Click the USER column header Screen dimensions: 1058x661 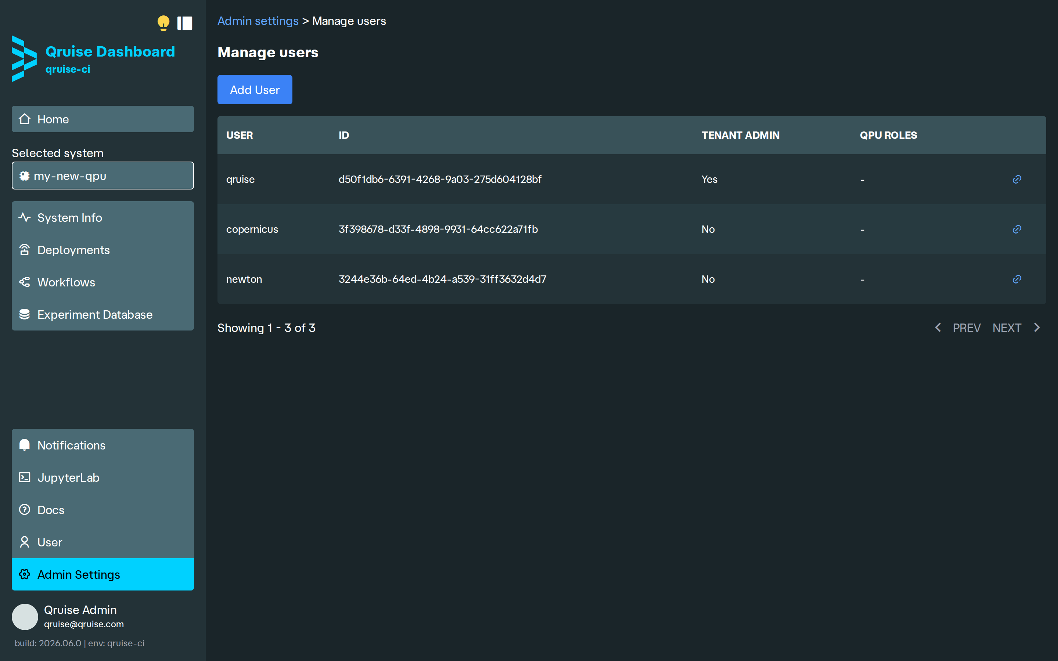(x=240, y=135)
